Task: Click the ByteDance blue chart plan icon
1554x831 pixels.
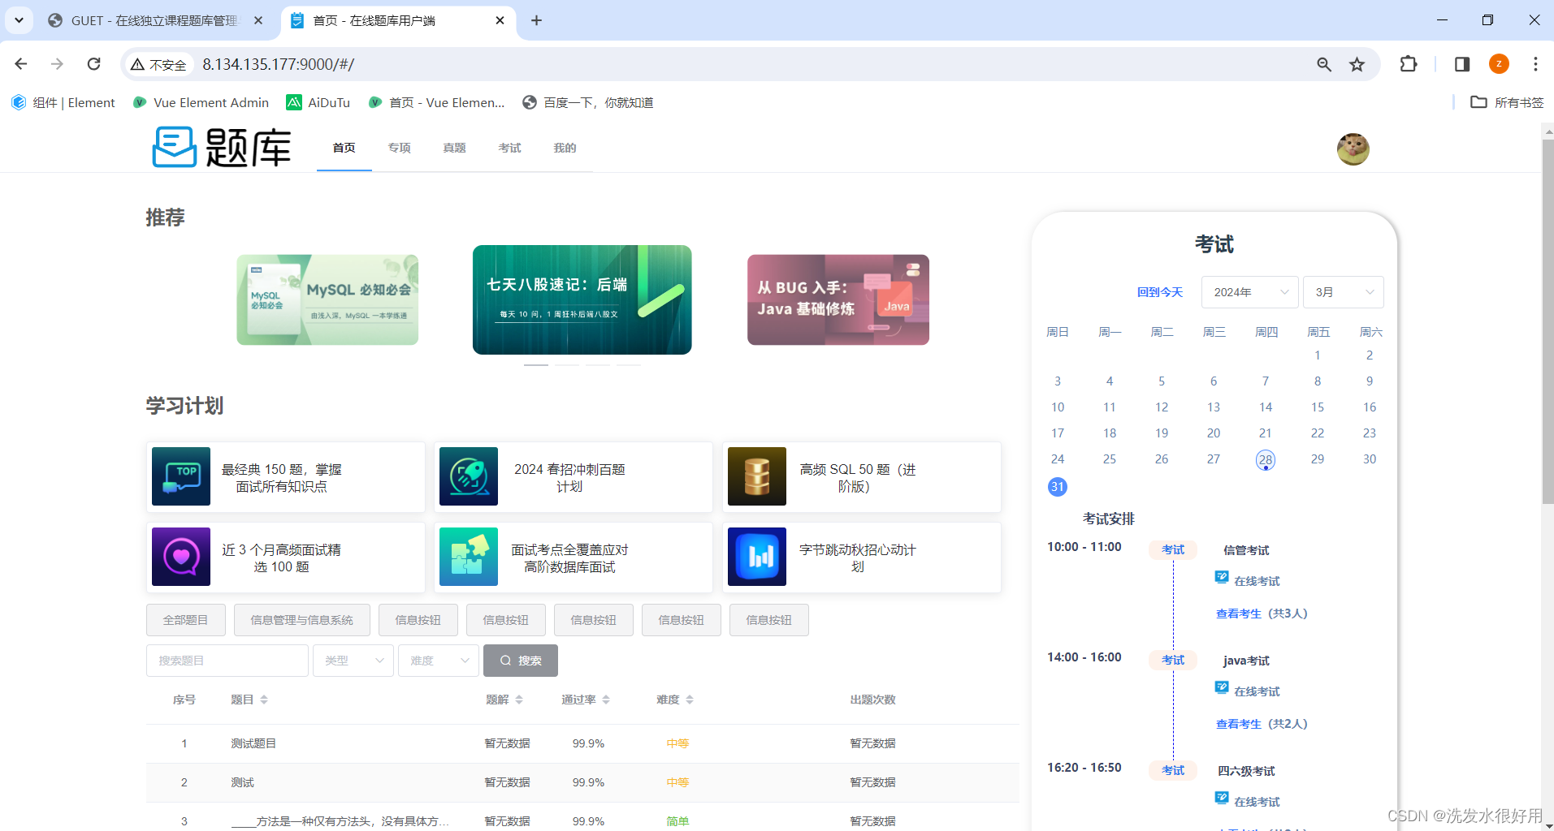Action: (x=756, y=557)
